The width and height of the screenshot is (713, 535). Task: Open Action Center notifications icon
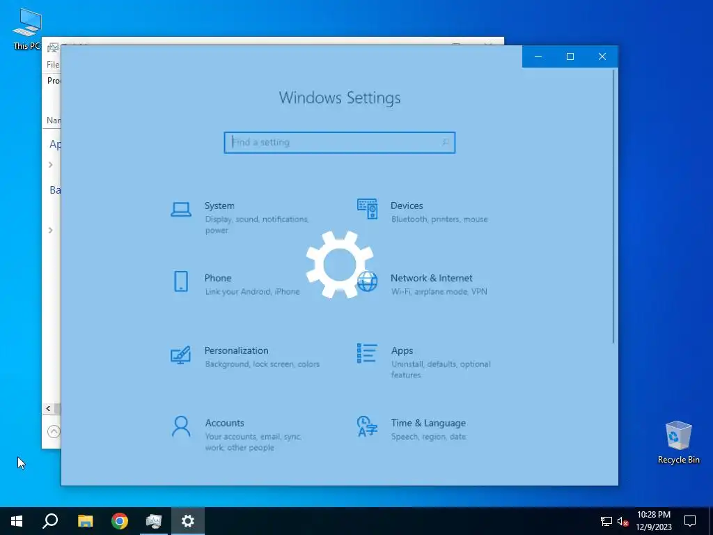coord(690,521)
